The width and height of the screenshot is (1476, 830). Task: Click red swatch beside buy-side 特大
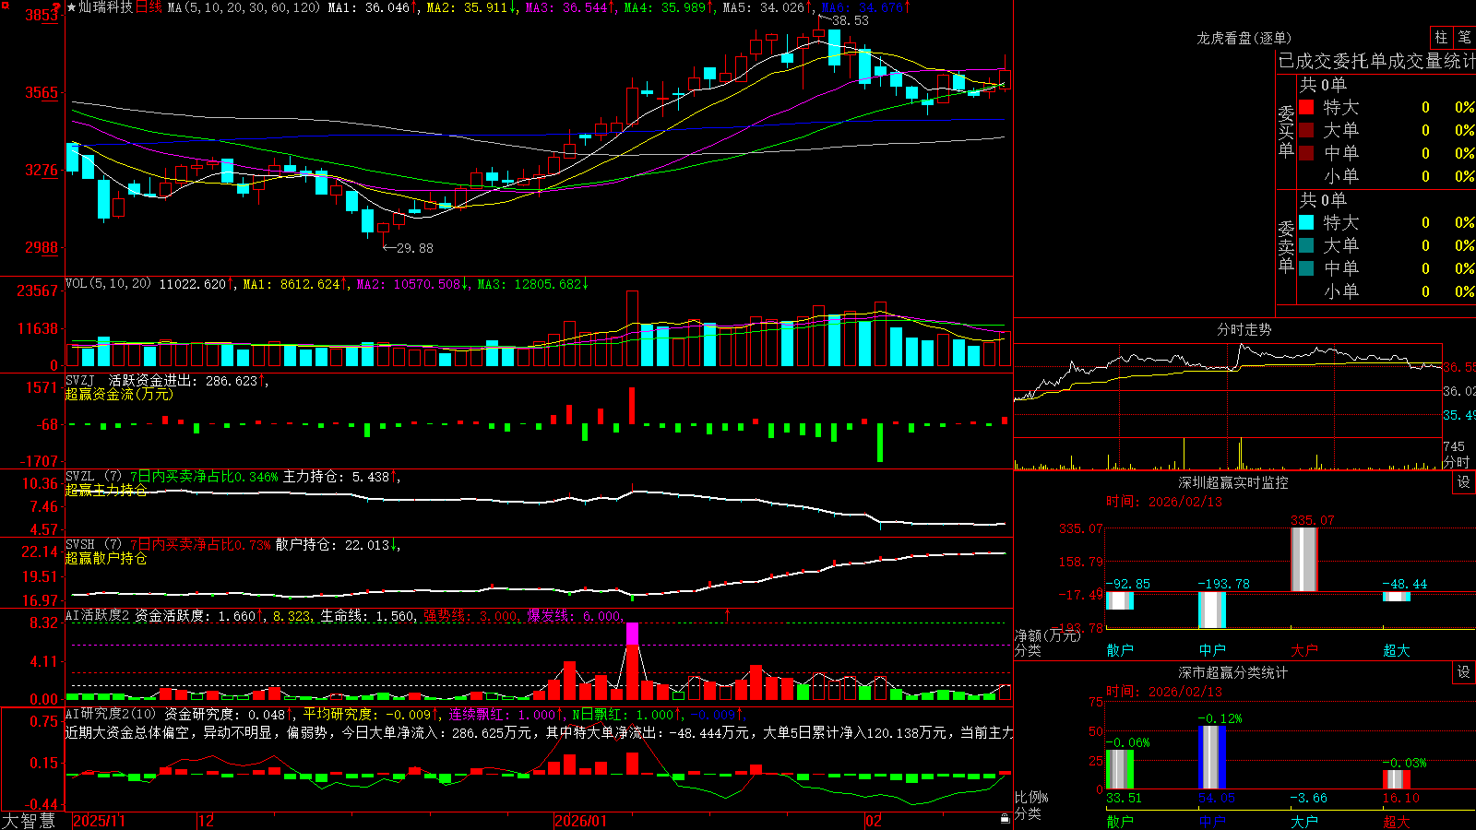click(1306, 107)
